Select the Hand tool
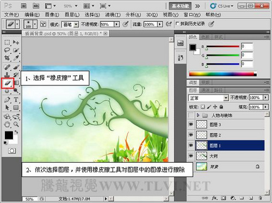The height and width of the screenshot is (203, 272). (7, 125)
